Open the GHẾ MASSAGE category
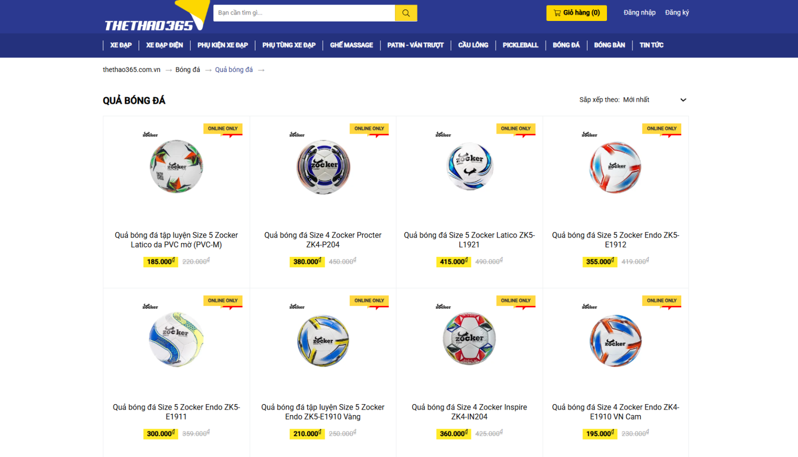798x457 pixels. point(351,45)
